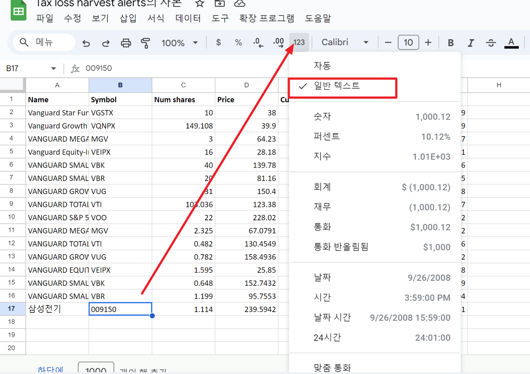Format as currency with dollar icon
This screenshot has height=374, width=530.
(218, 42)
